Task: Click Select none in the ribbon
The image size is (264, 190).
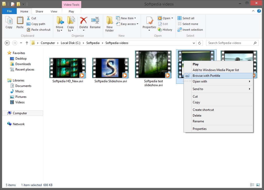Action: tap(188, 24)
